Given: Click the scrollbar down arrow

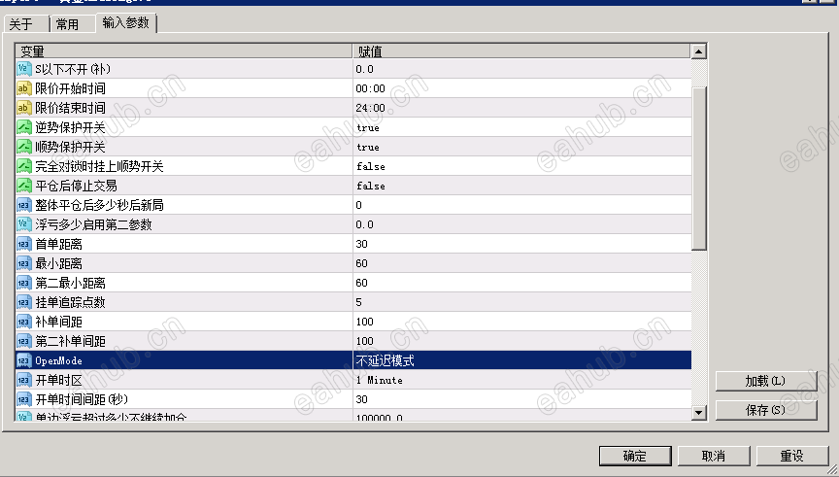Looking at the screenshot, I should (x=699, y=412).
